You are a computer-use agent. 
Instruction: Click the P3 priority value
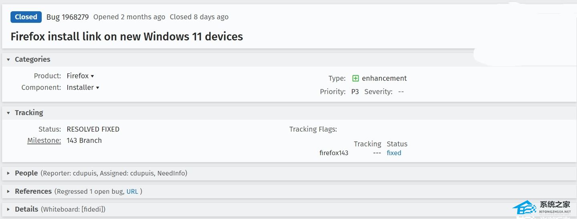[355, 91]
